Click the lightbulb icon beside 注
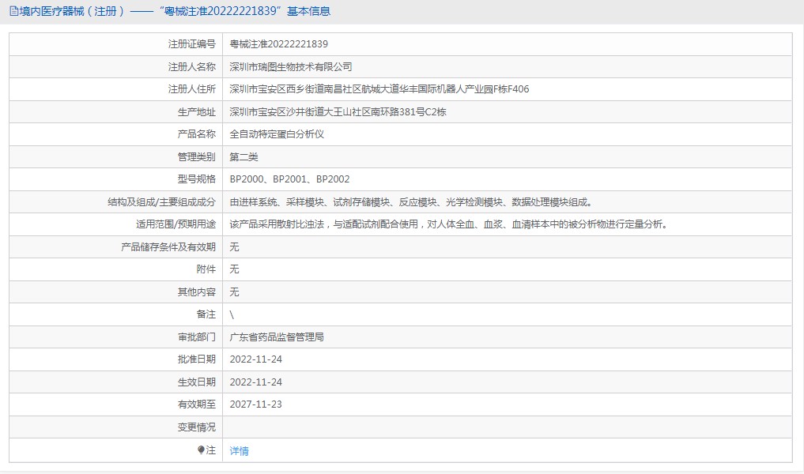804x474 pixels. tap(201, 450)
